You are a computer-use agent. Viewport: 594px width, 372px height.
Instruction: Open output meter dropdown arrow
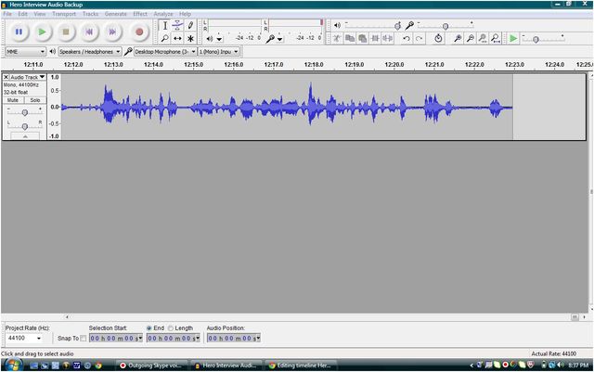219,39
